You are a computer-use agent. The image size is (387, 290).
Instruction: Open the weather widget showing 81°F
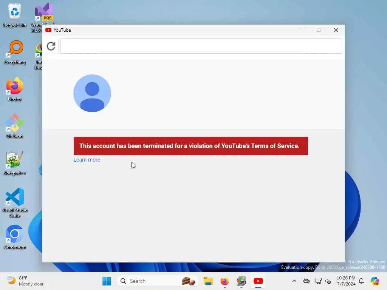point(25,281)
